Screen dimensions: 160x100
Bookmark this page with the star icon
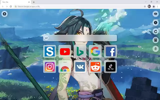coord(145,6)
